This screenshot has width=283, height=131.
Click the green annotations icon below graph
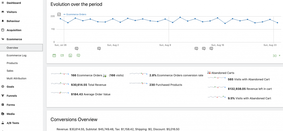pyautogui.click(x=78, y=55)
